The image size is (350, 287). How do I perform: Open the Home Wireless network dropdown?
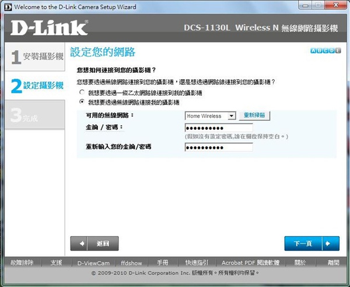pyautogui.click(x=210, y=116)
